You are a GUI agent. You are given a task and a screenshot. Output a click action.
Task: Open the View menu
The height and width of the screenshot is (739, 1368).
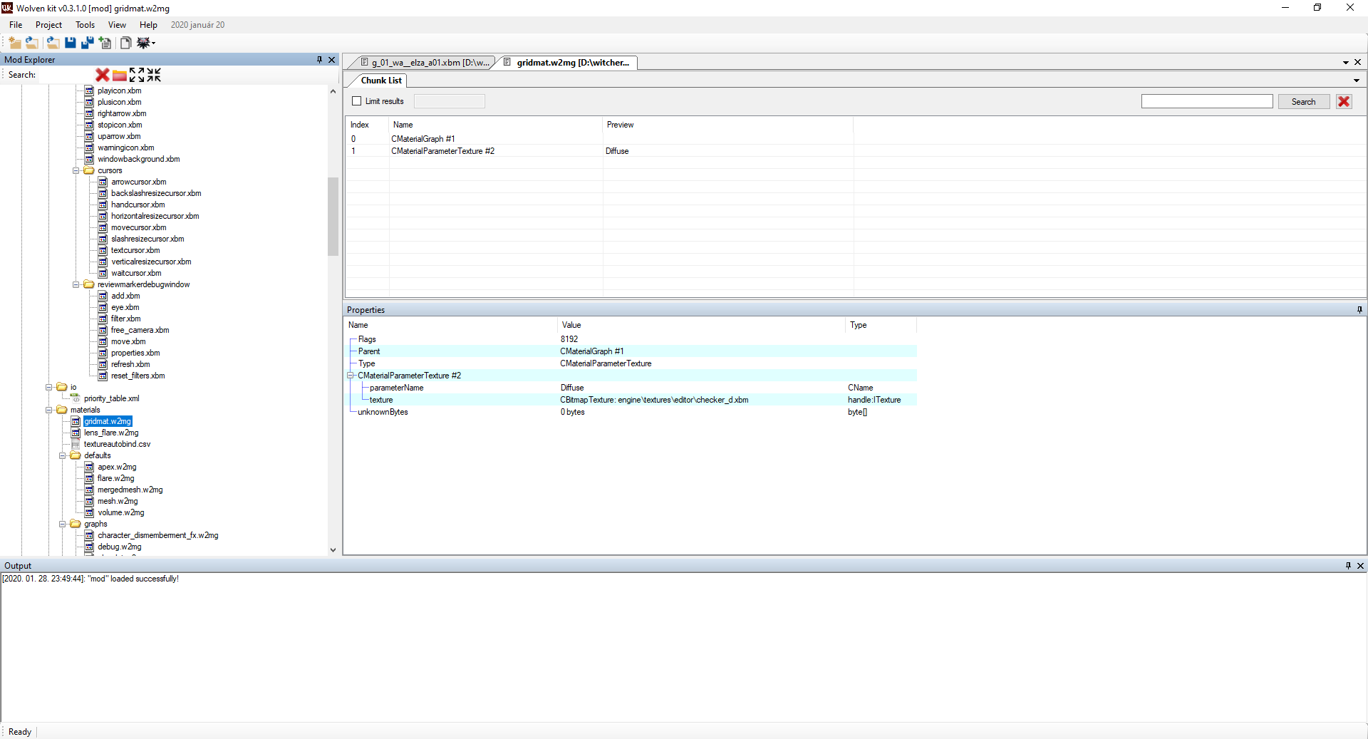coord(117,25)
